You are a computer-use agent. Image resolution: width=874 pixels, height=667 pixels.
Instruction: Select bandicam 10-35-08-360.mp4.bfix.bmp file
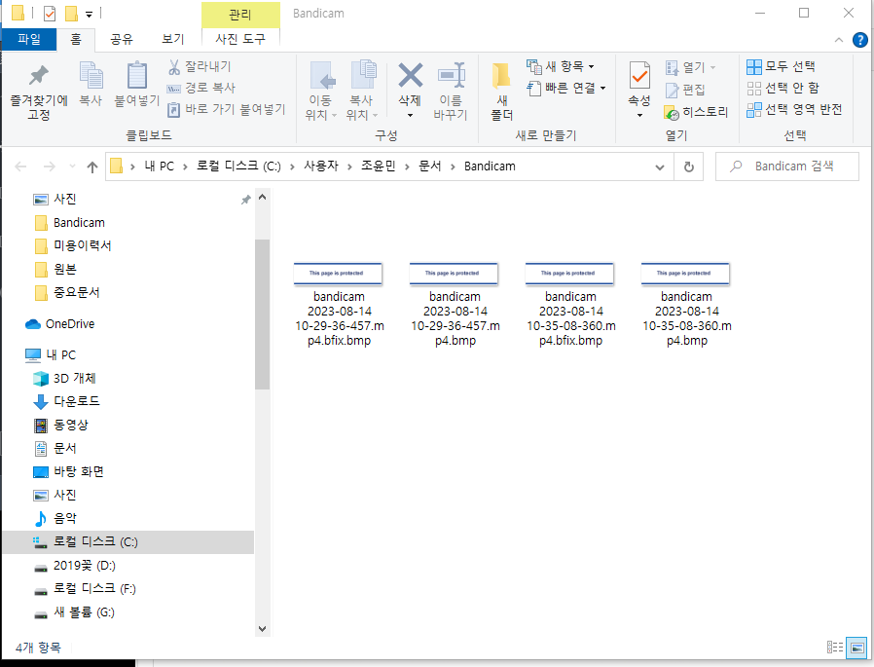coord(570,305)
